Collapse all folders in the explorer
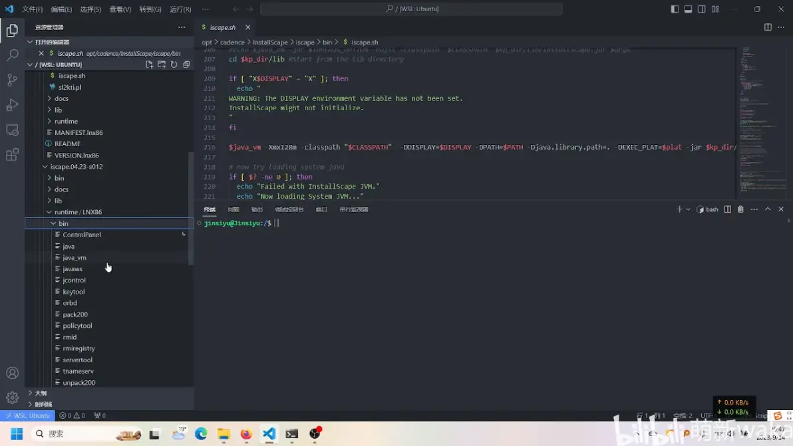This screenshot has height=446, width=793. [x=187, y=64]
